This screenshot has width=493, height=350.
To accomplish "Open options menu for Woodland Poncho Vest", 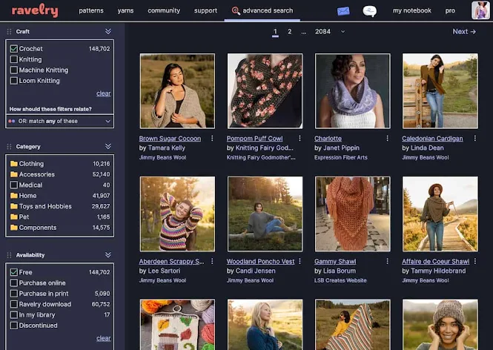I will tap(300, 261).
